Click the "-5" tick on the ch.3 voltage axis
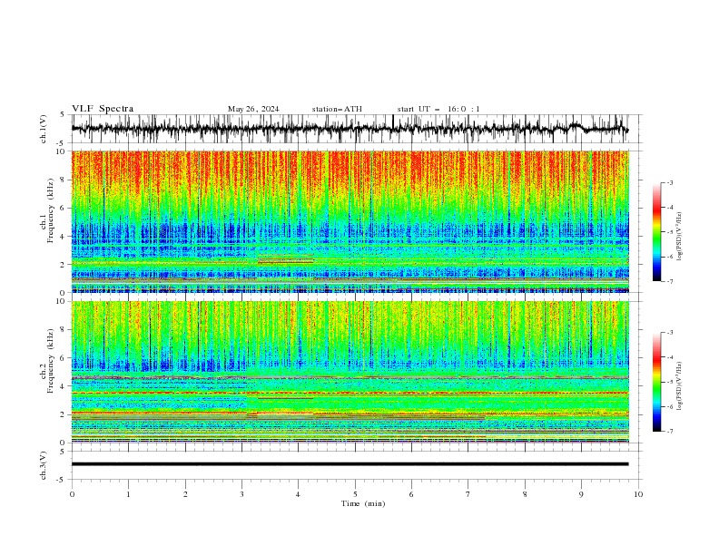Screen dimensions: 719x555 62,480
